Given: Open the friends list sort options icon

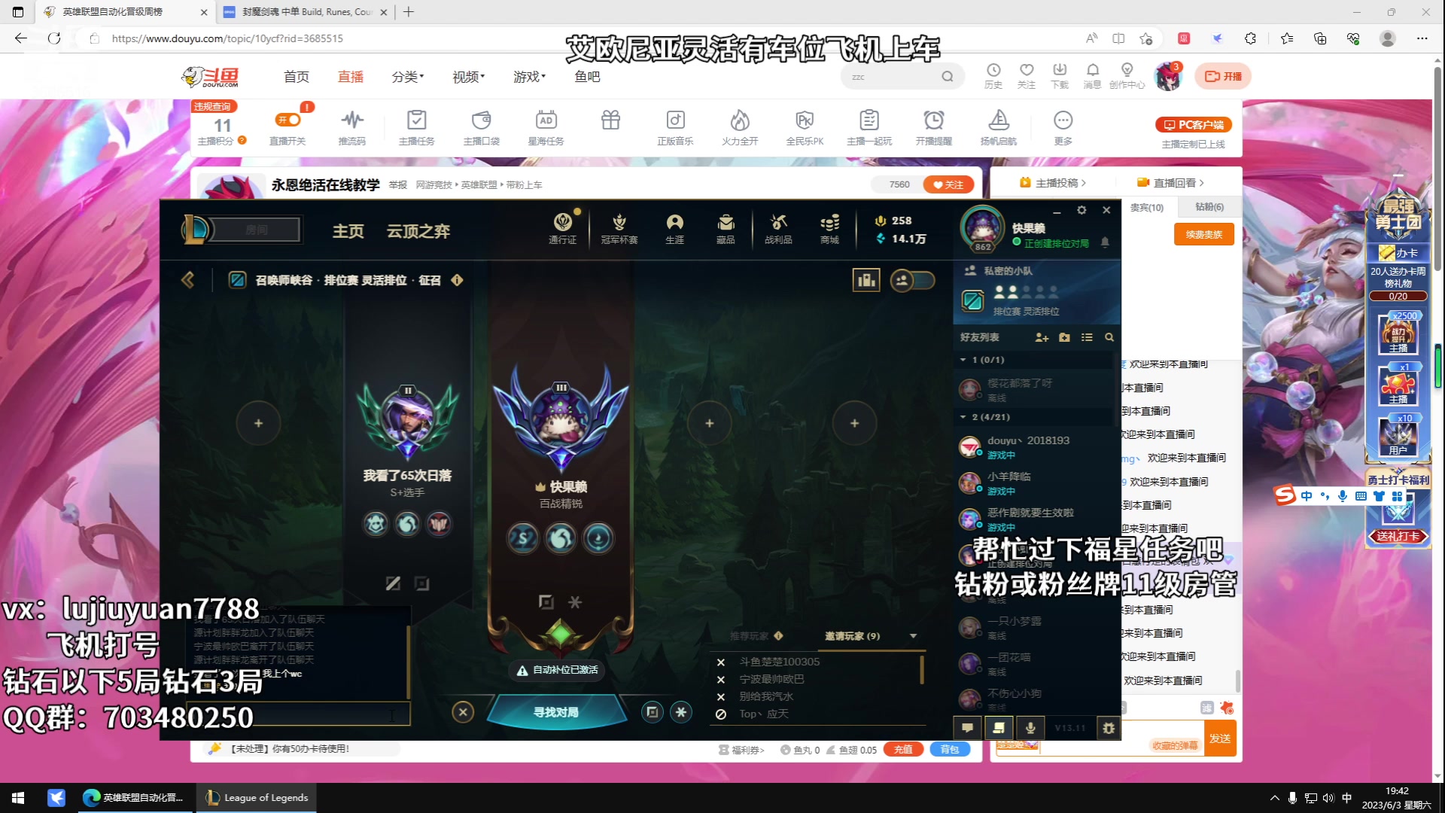Looking at the screenshot, I should coord(1087,337).
